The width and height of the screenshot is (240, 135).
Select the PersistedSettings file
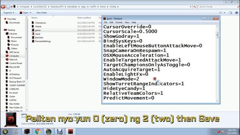coord(43,41)
